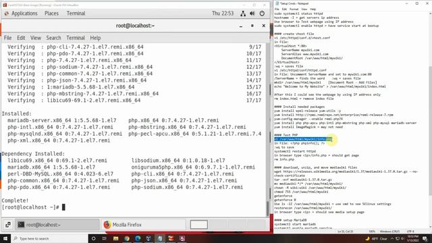The height and width of the screenshot is (243, 432).
Task: Click the workspace switcher box in bottom panel
Action: pos(198,225)
